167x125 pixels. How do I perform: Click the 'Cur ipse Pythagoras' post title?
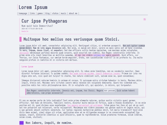click(44, 21)
